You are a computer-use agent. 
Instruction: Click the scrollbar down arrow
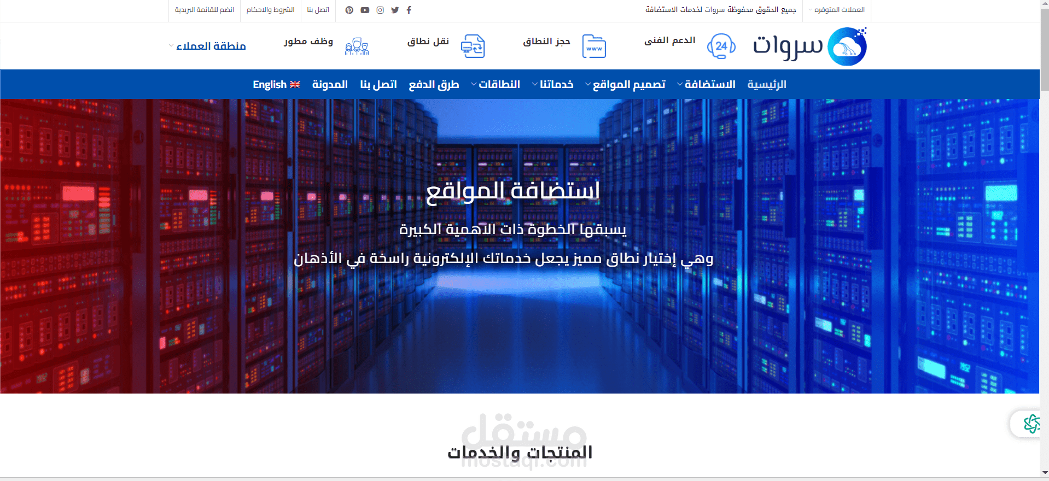pyautogui.click(x=1045, y=473)
